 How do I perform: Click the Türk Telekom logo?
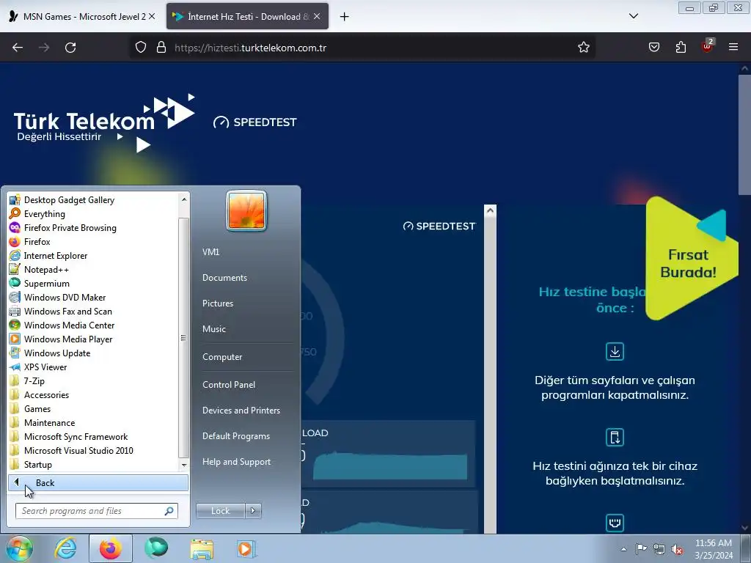104,123
